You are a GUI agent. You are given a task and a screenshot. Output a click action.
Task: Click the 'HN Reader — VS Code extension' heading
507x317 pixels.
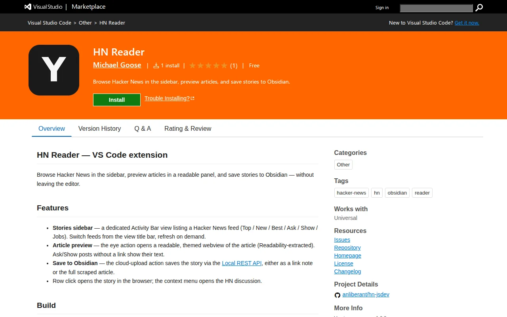(102, 155)
